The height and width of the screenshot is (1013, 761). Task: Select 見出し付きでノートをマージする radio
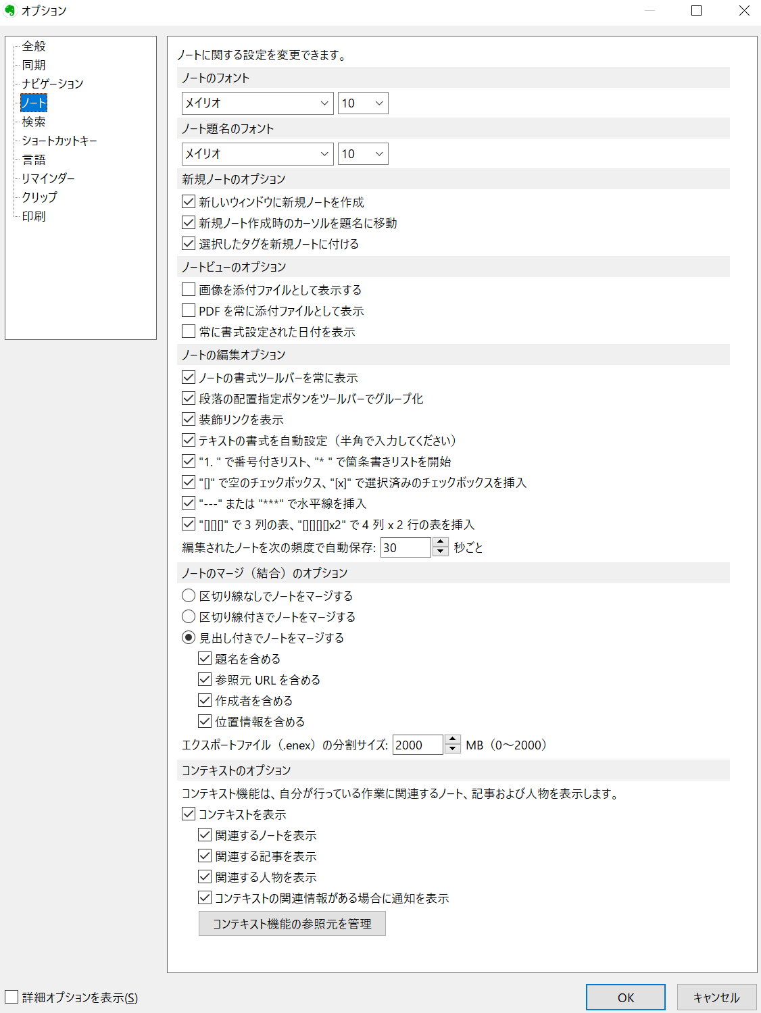[189, 637]
